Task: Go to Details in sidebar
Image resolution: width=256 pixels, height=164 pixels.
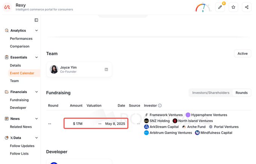Action: point(15,65)
